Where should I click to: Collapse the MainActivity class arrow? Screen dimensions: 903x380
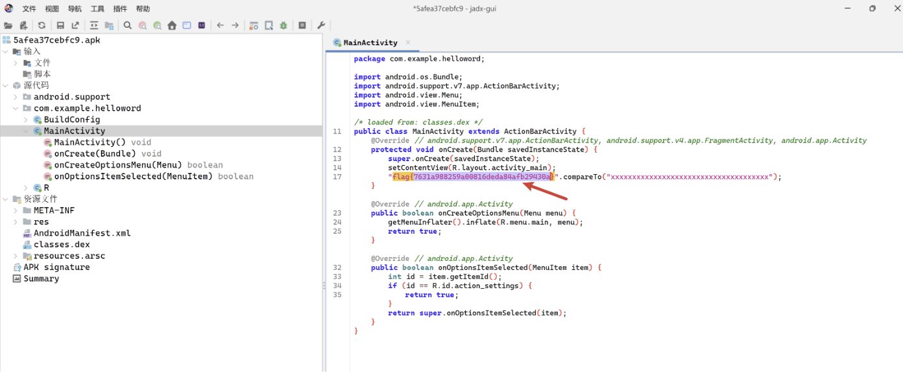pyautogui.click(x=26, y=131)
